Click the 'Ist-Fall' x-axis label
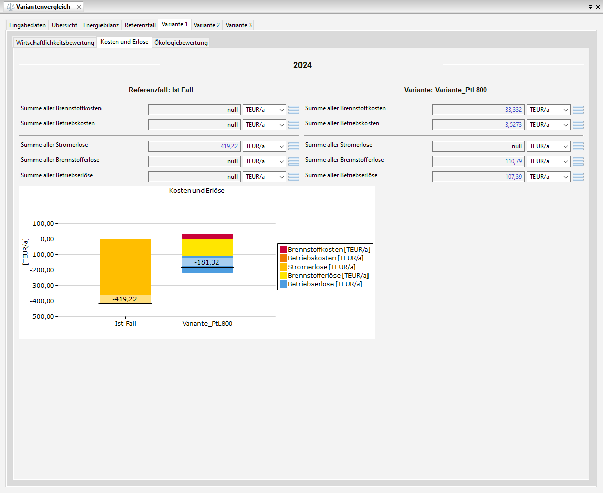 click(x=125, y=324)
